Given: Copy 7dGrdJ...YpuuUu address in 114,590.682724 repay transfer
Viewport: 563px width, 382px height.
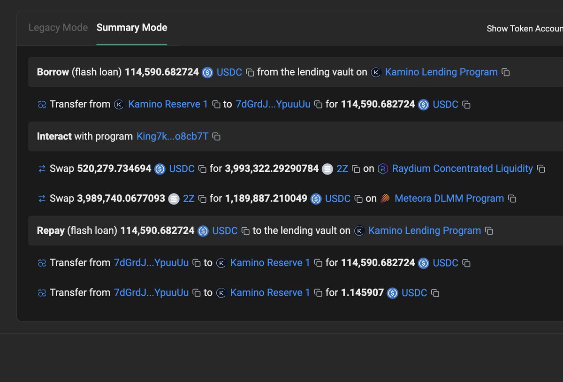Looking at the screenshot, I should pyautogui.click(x=197, y=263).
